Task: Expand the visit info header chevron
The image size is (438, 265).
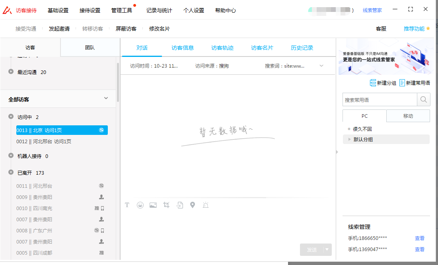Action: [x=321, y=66]
